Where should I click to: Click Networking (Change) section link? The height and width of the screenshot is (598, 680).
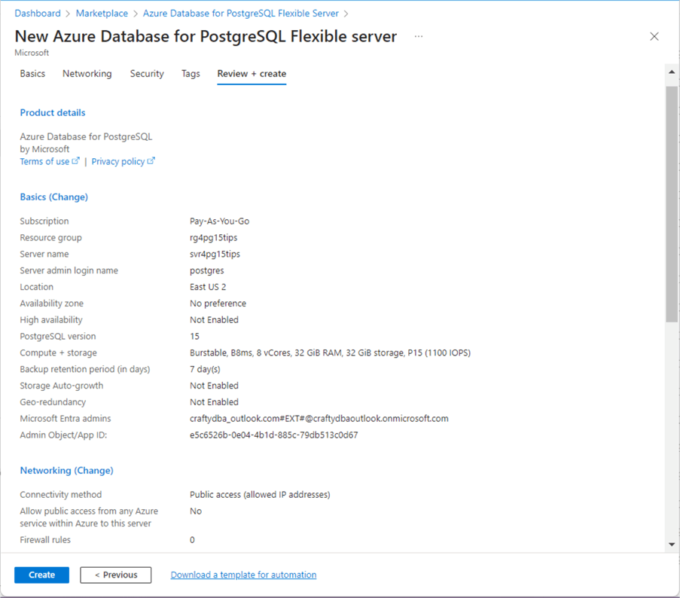point(66,471)
